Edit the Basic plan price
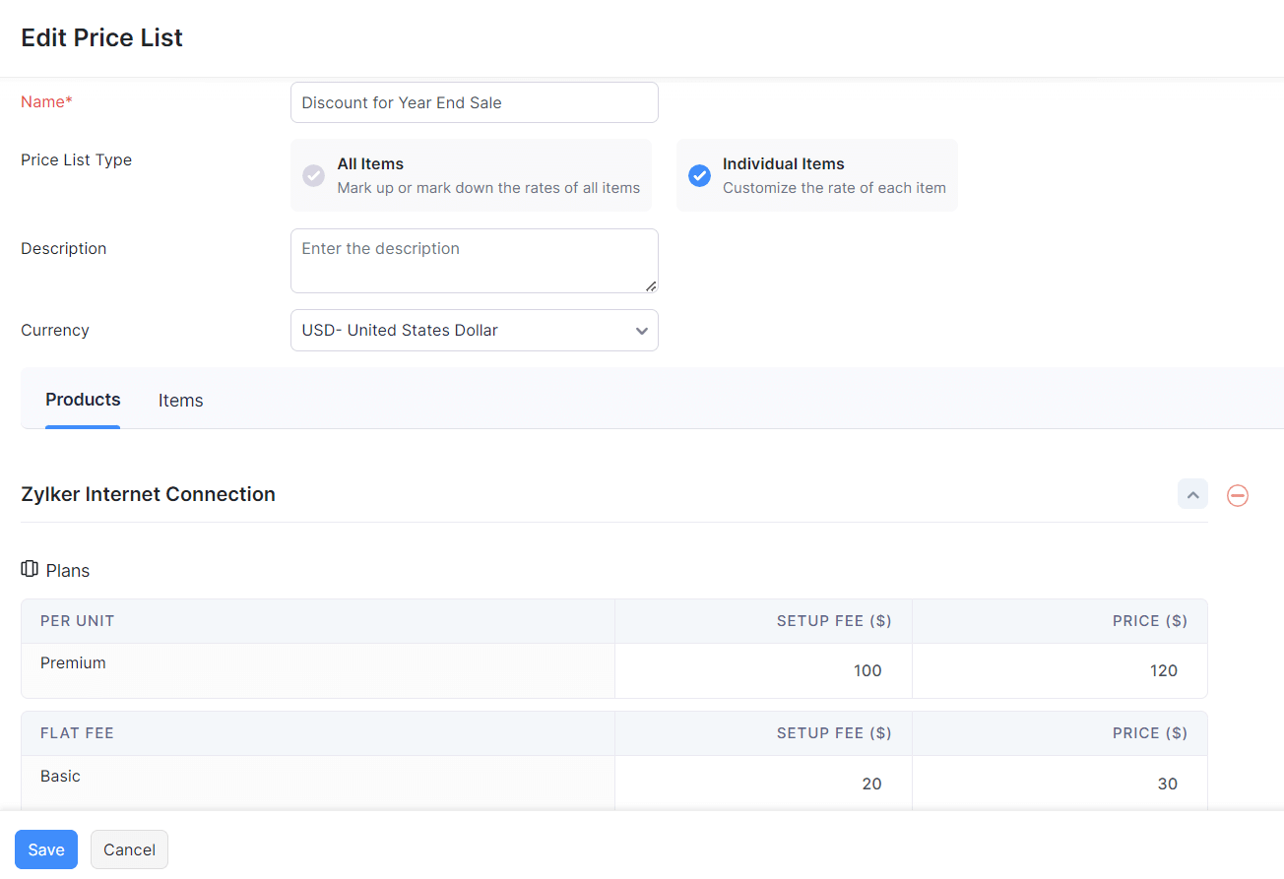This screenshot has height=879, width=1284. tap(1059, 784)
